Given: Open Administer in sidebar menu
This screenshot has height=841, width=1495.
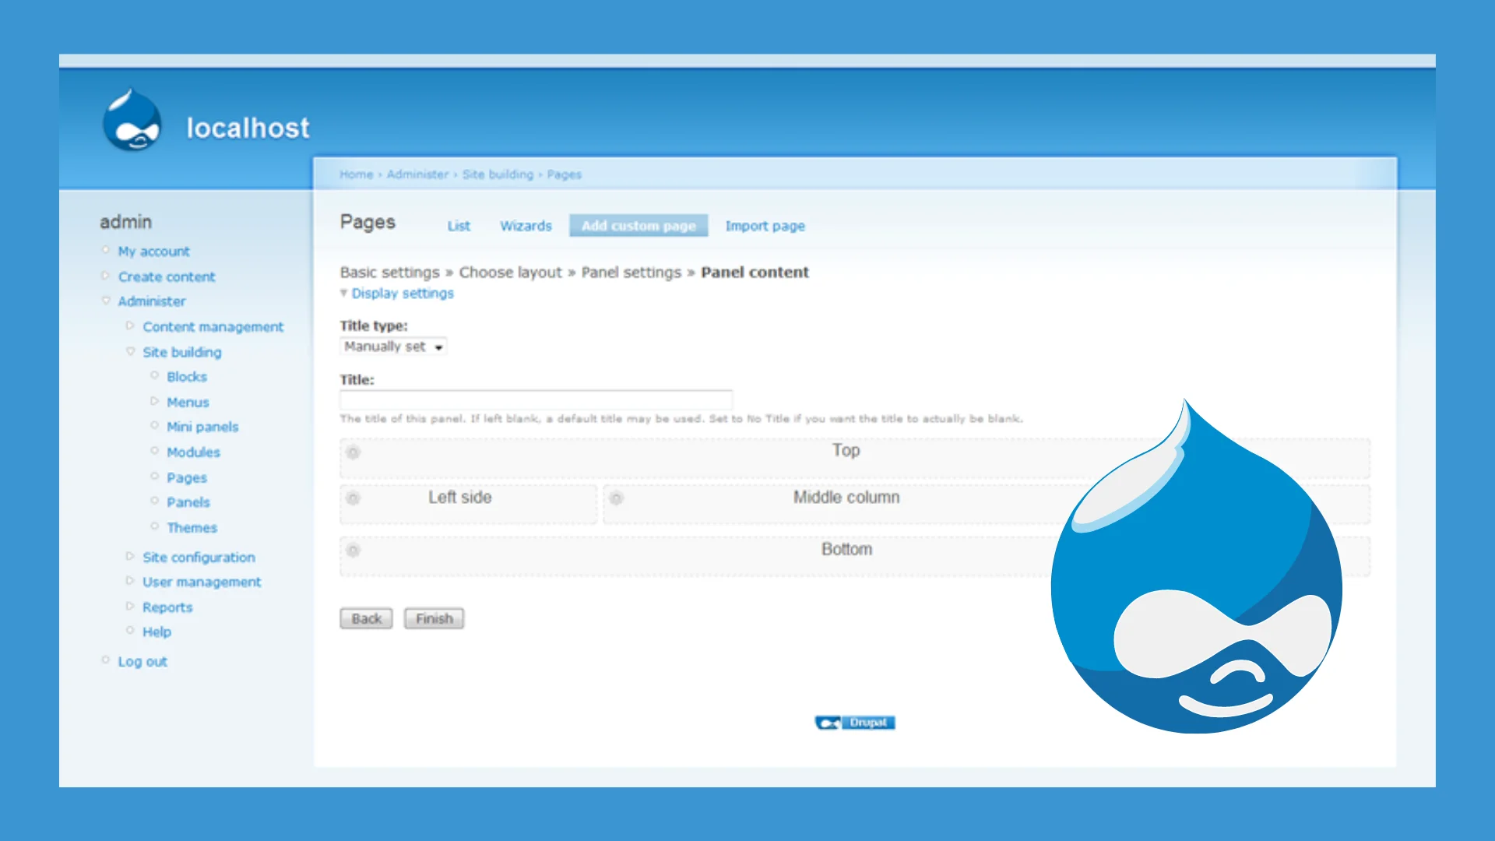Looking at the screenshot, I should click(152, 301).
